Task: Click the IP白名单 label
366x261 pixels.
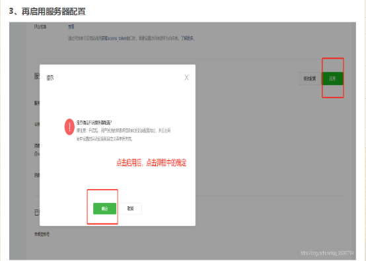Action: pyautogui.click(x=40, y=27)
